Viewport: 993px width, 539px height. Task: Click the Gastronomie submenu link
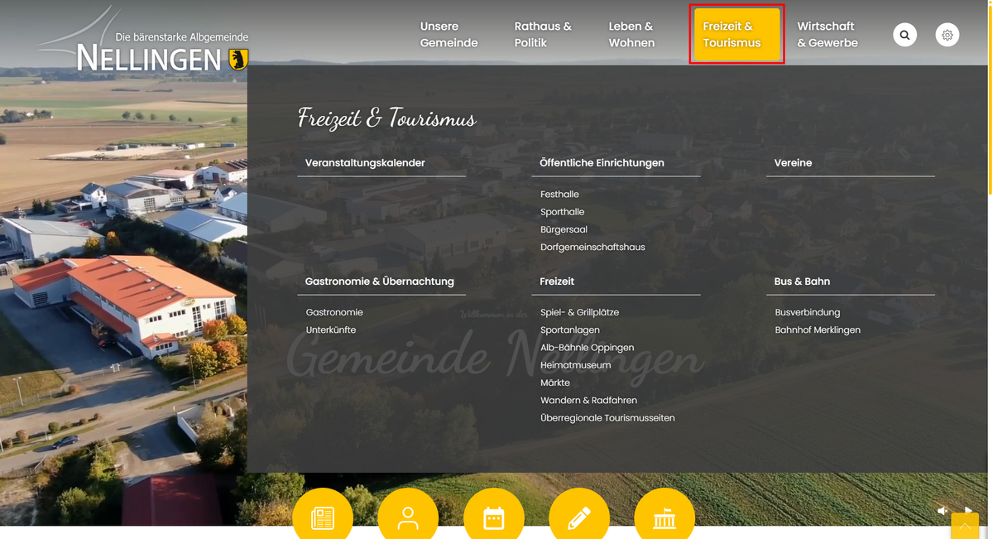click(334, 312)
